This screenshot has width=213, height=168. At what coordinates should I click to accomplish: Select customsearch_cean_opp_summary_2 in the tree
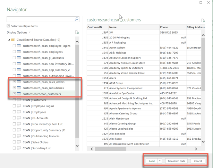[46, 70]
